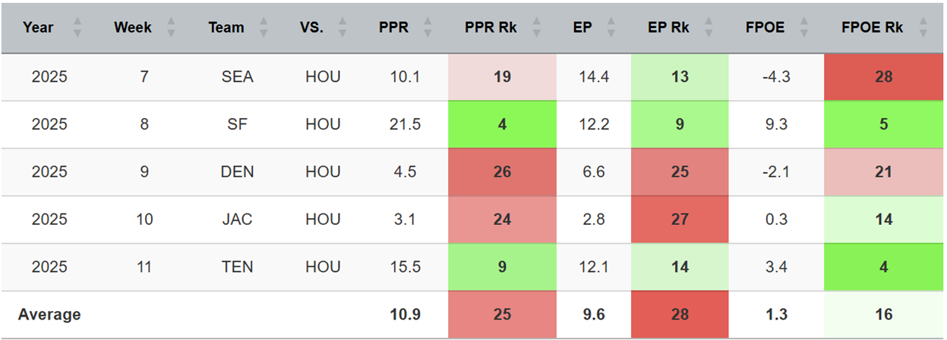Sort by FPOE using arrows icon

tap(804, 28)
